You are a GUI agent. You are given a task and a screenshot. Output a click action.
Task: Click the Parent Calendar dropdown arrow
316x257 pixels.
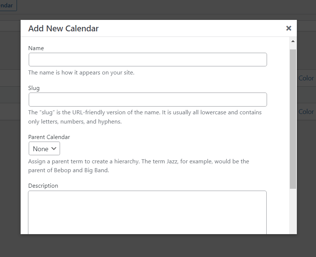coord(54,149)
